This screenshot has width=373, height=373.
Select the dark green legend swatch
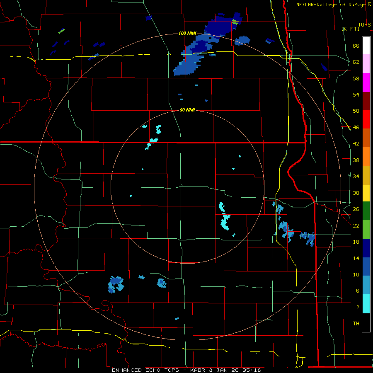point(366,211)
